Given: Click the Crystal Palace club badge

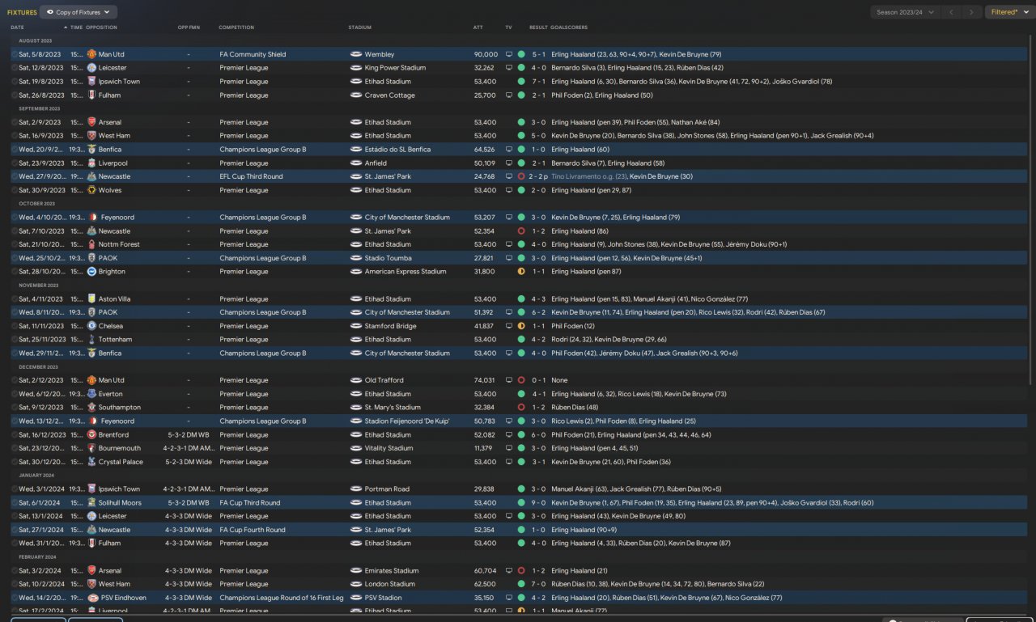Looking at the screenshot, I should [91, 462].
